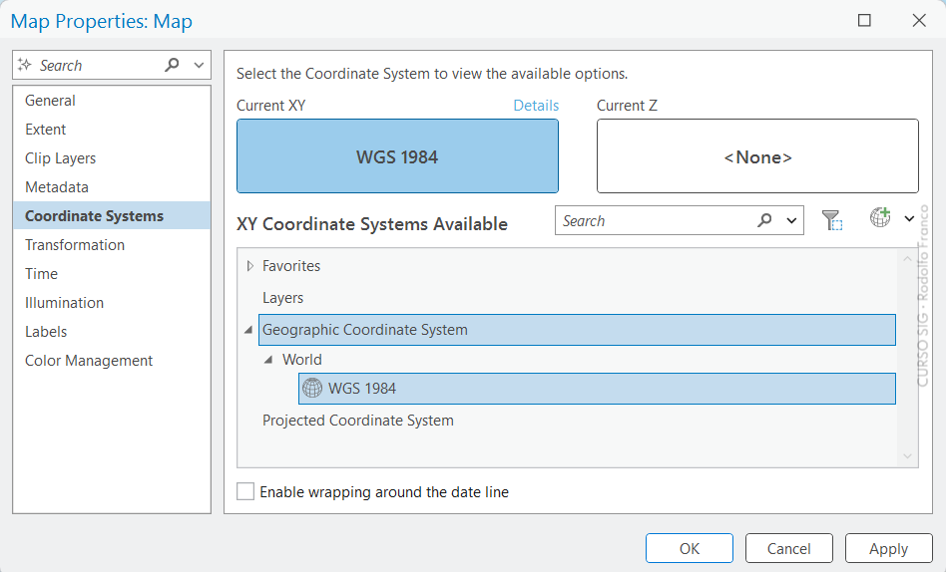The height and width of the screenshot is (572, 946).
Task: Click the magnifier icon in left sidebar search
Action: [x=172, y=65]
